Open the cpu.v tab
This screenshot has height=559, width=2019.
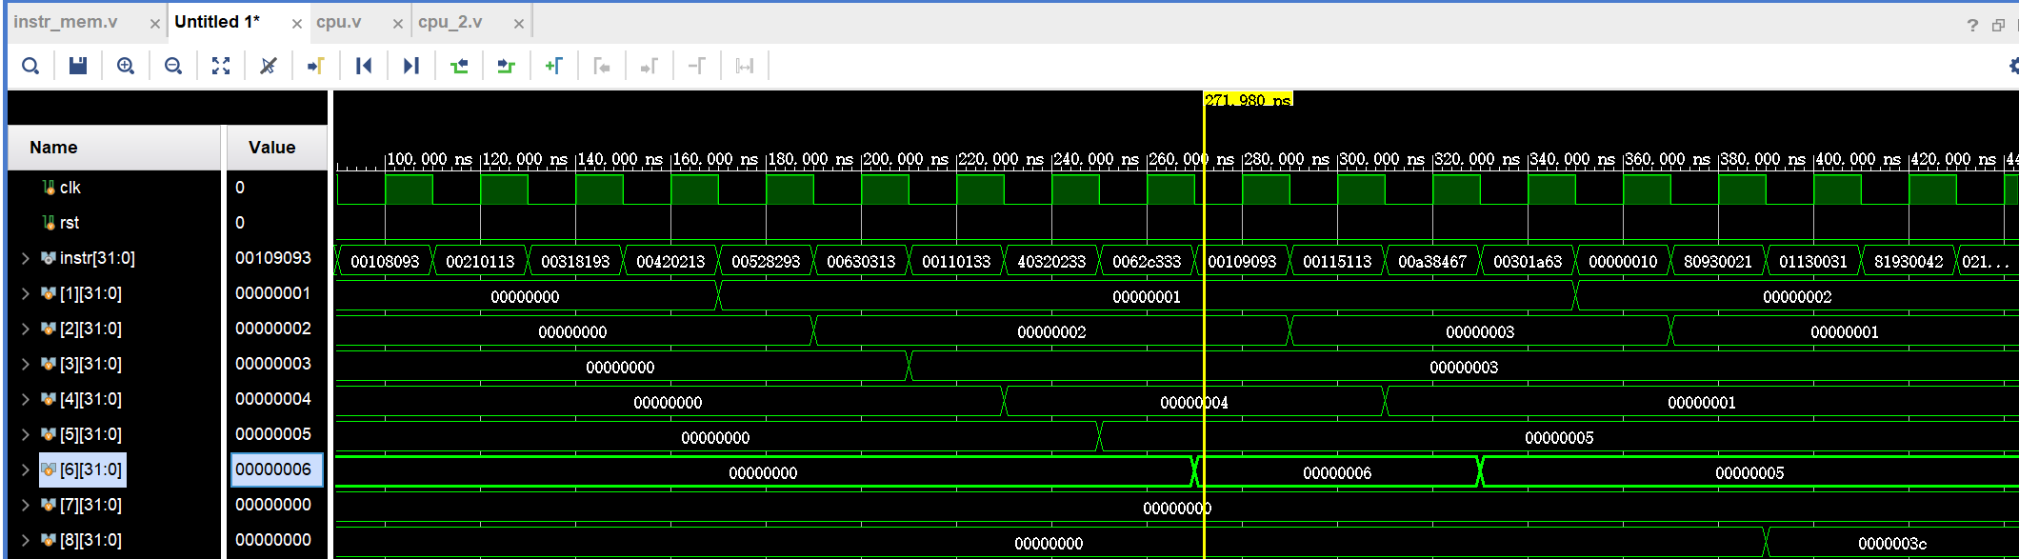tap(339, 22)
